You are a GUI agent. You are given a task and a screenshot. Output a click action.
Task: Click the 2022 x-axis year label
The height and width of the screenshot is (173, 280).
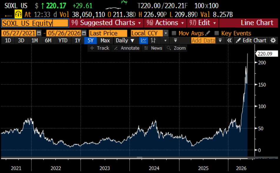tap(56, 168)
